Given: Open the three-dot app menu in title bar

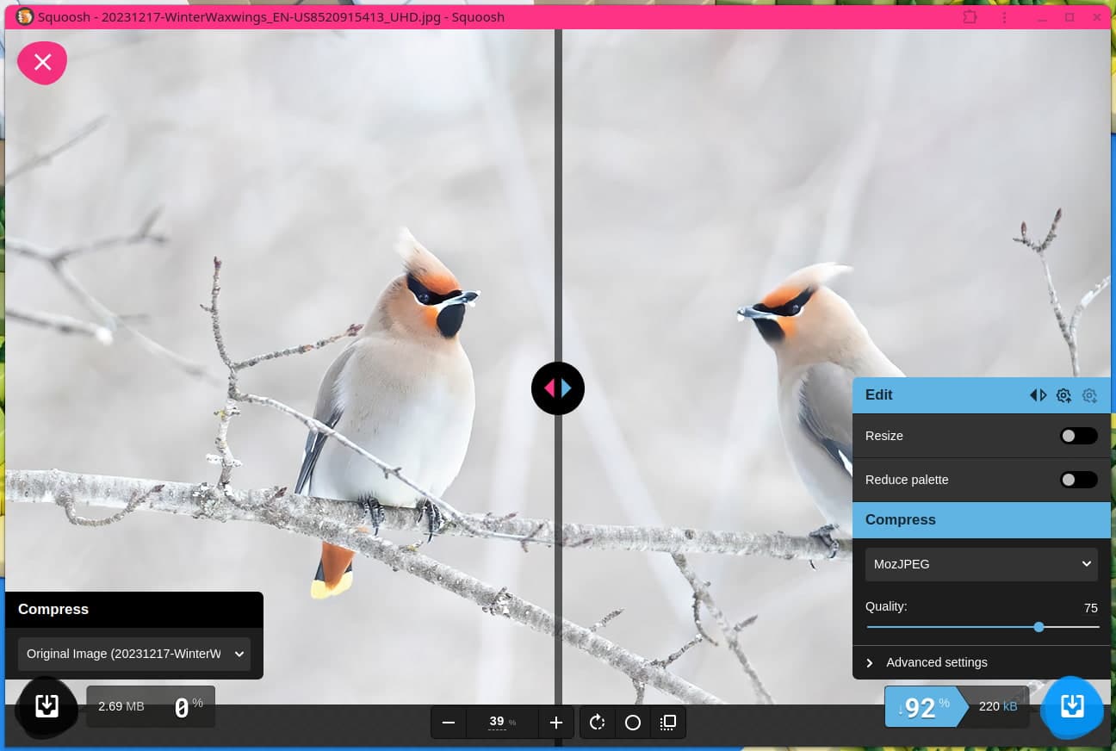Looking at the screenshot, I should tap(1004, 17).
